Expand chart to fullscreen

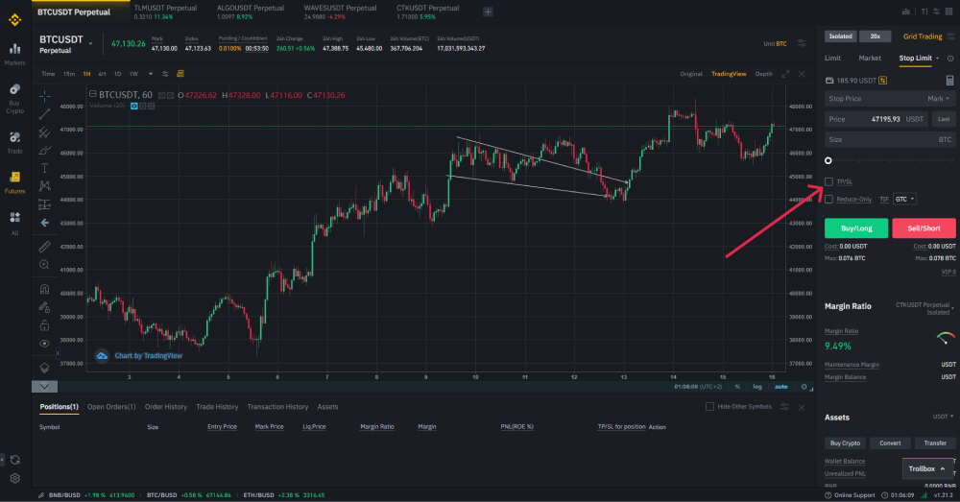785,74
